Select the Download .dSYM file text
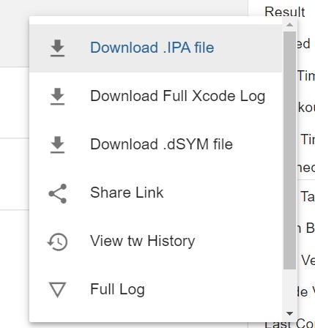Viewport: 315px width, 328px height. pos(161,144)
